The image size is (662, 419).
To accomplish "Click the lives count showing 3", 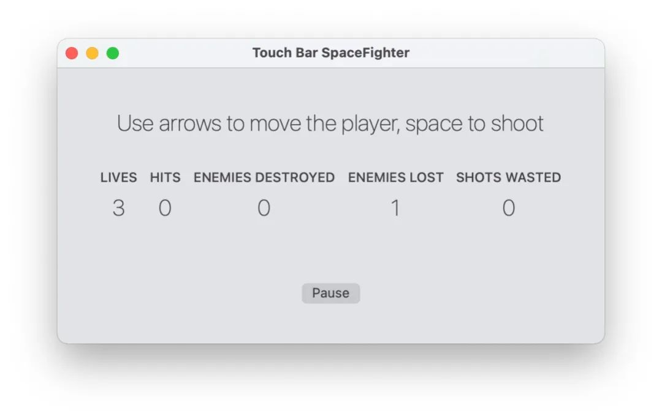I will [118, 209].
